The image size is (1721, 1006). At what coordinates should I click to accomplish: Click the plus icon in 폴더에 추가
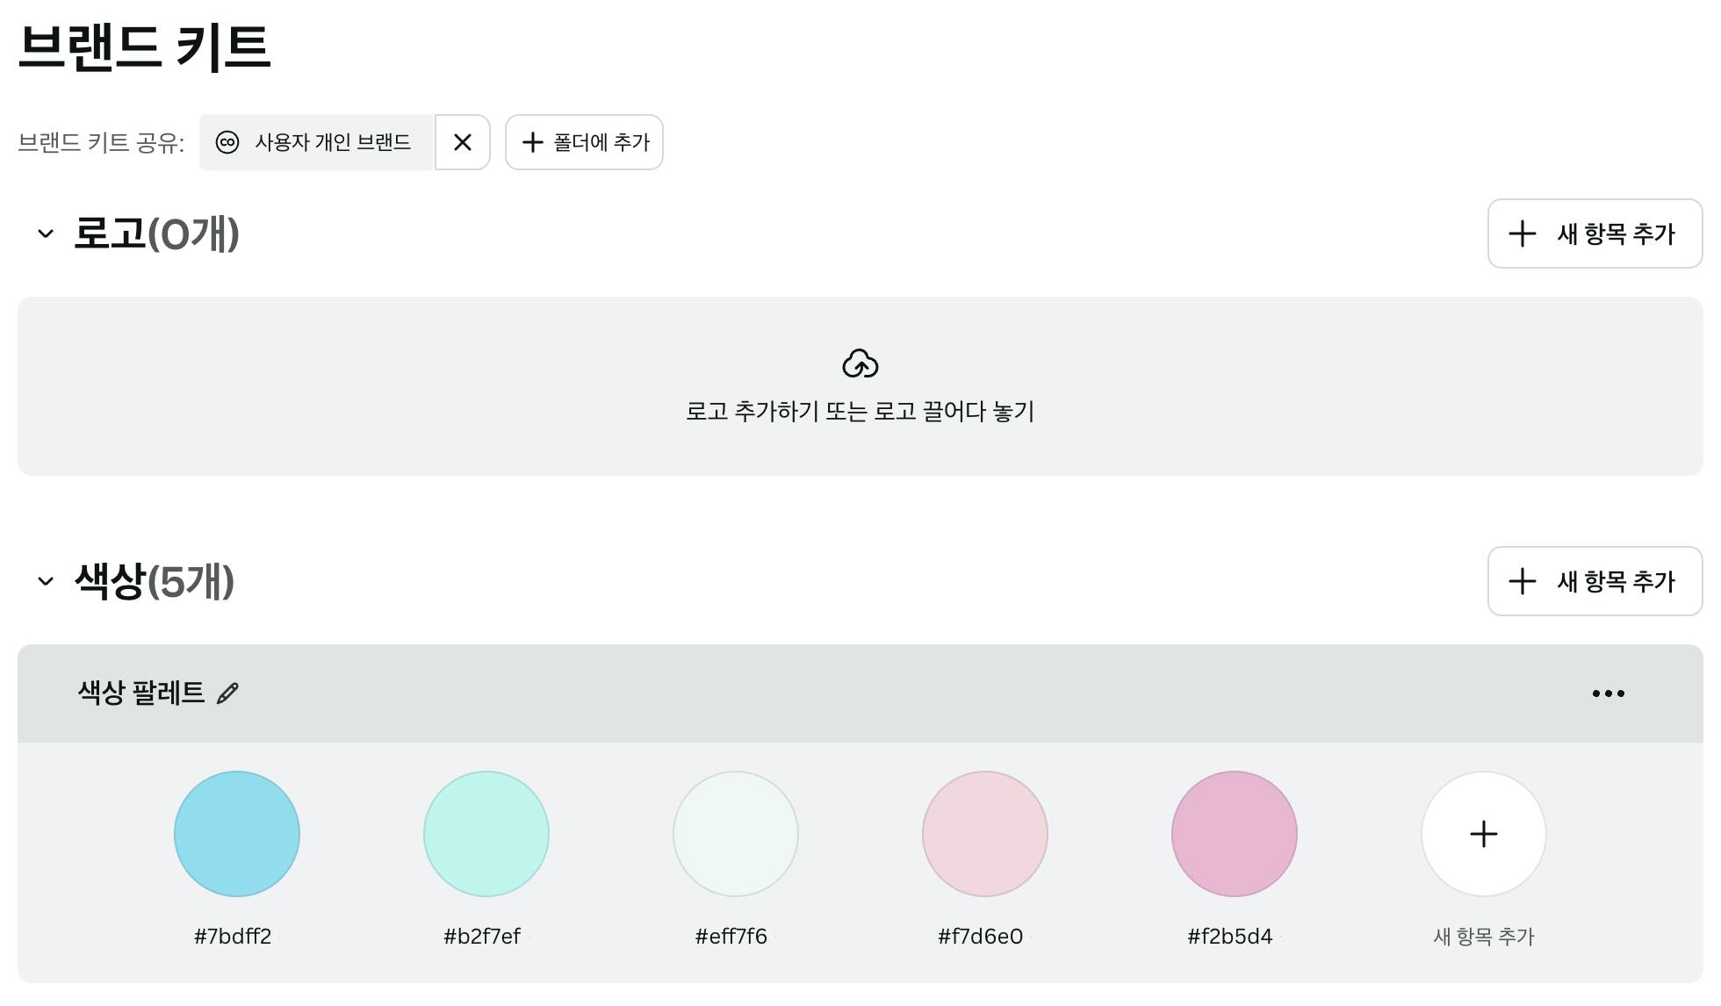[x=533, y=142]
